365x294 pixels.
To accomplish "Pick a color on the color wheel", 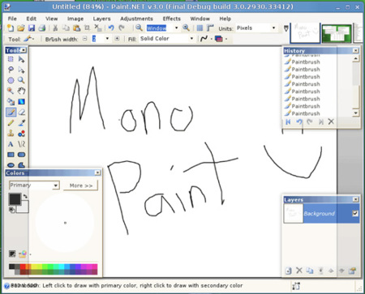I will (65, 223).
